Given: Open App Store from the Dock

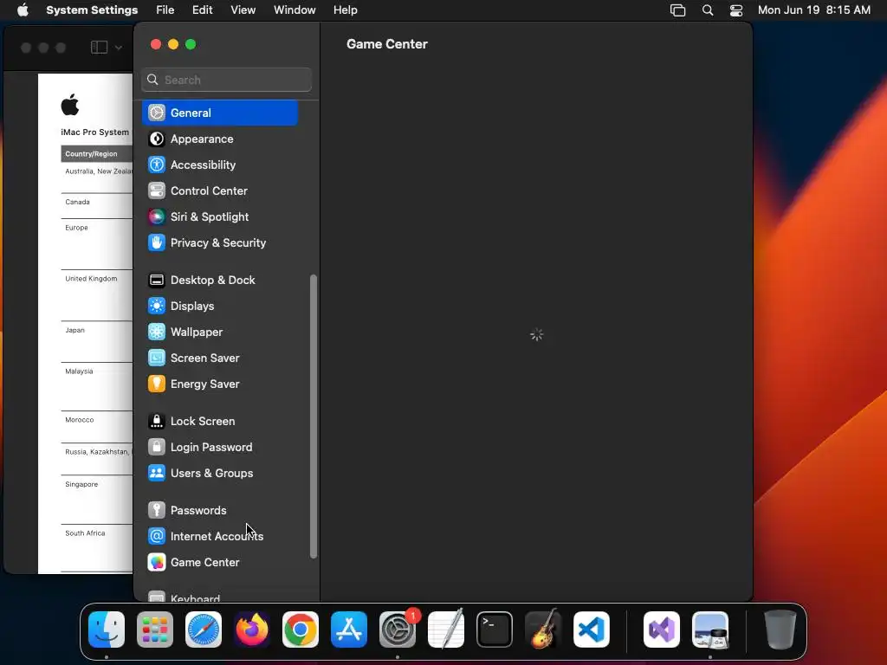Looking at the screenshot, I should tap(349, 629).
